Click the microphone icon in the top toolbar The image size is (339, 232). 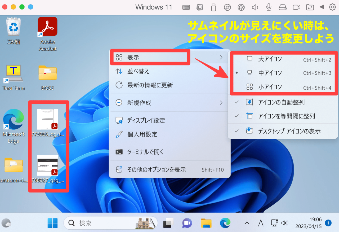pyautogui.click(x=269, y=7)
